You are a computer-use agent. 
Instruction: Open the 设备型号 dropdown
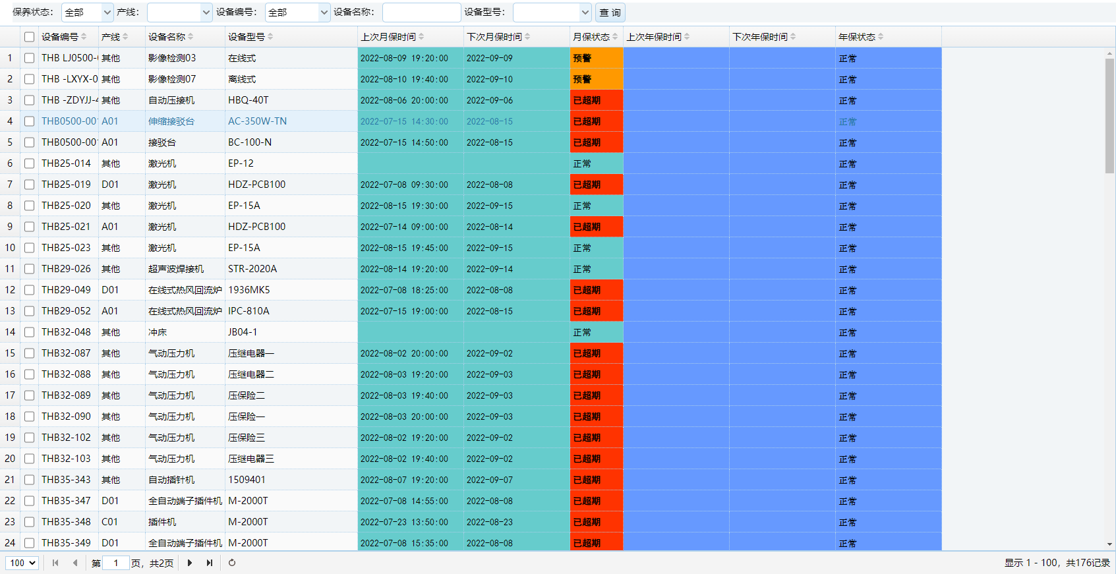click(x=552, y=13)
